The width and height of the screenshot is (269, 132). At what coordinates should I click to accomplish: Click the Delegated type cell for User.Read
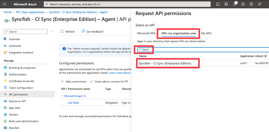(111, 103)
